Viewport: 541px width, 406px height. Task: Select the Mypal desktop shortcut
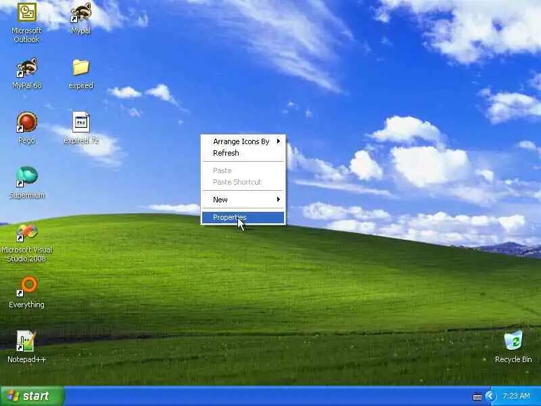click(80, 19)
